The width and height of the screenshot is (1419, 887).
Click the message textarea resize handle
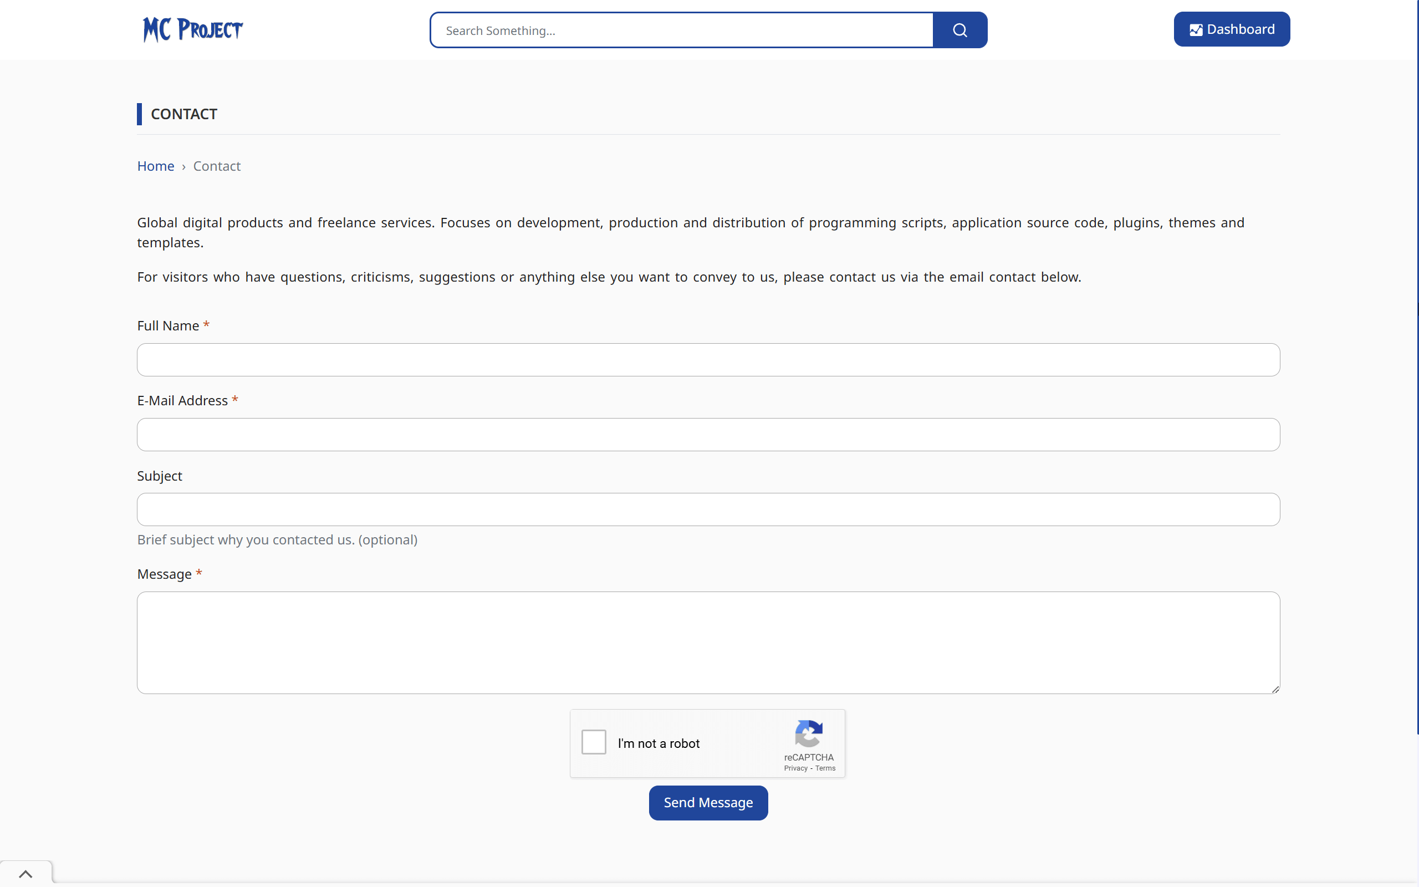[1275, 689]
